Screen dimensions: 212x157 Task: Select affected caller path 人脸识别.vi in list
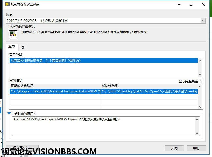[x=67, y=119]
